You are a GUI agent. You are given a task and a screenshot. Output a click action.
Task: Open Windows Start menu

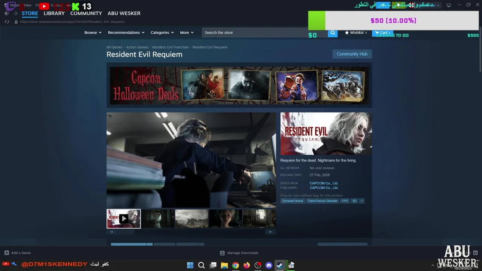point(190,265)
